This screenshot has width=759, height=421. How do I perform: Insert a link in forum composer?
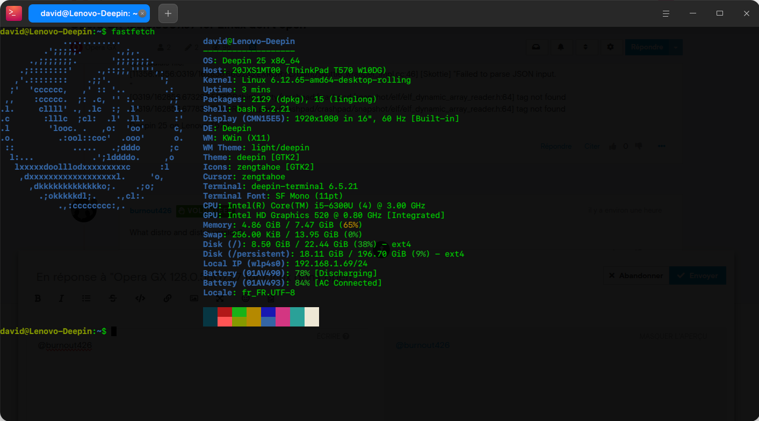[168, 299]
